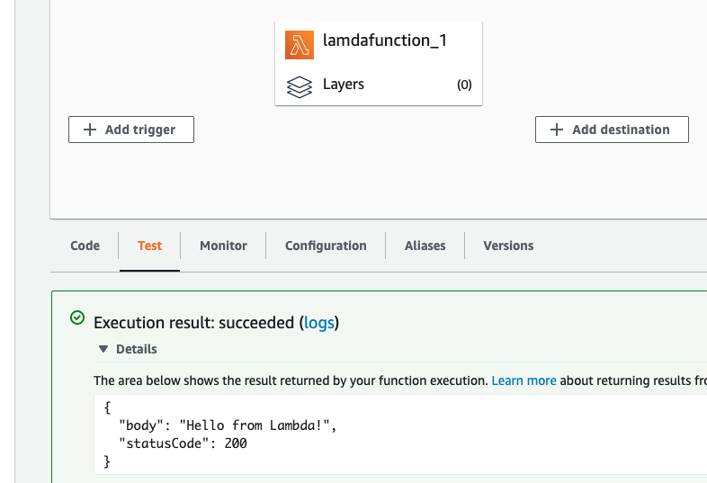The image size is (707, 483).
Task: Open the Versions tab
Action: click(x=508, y=246)
